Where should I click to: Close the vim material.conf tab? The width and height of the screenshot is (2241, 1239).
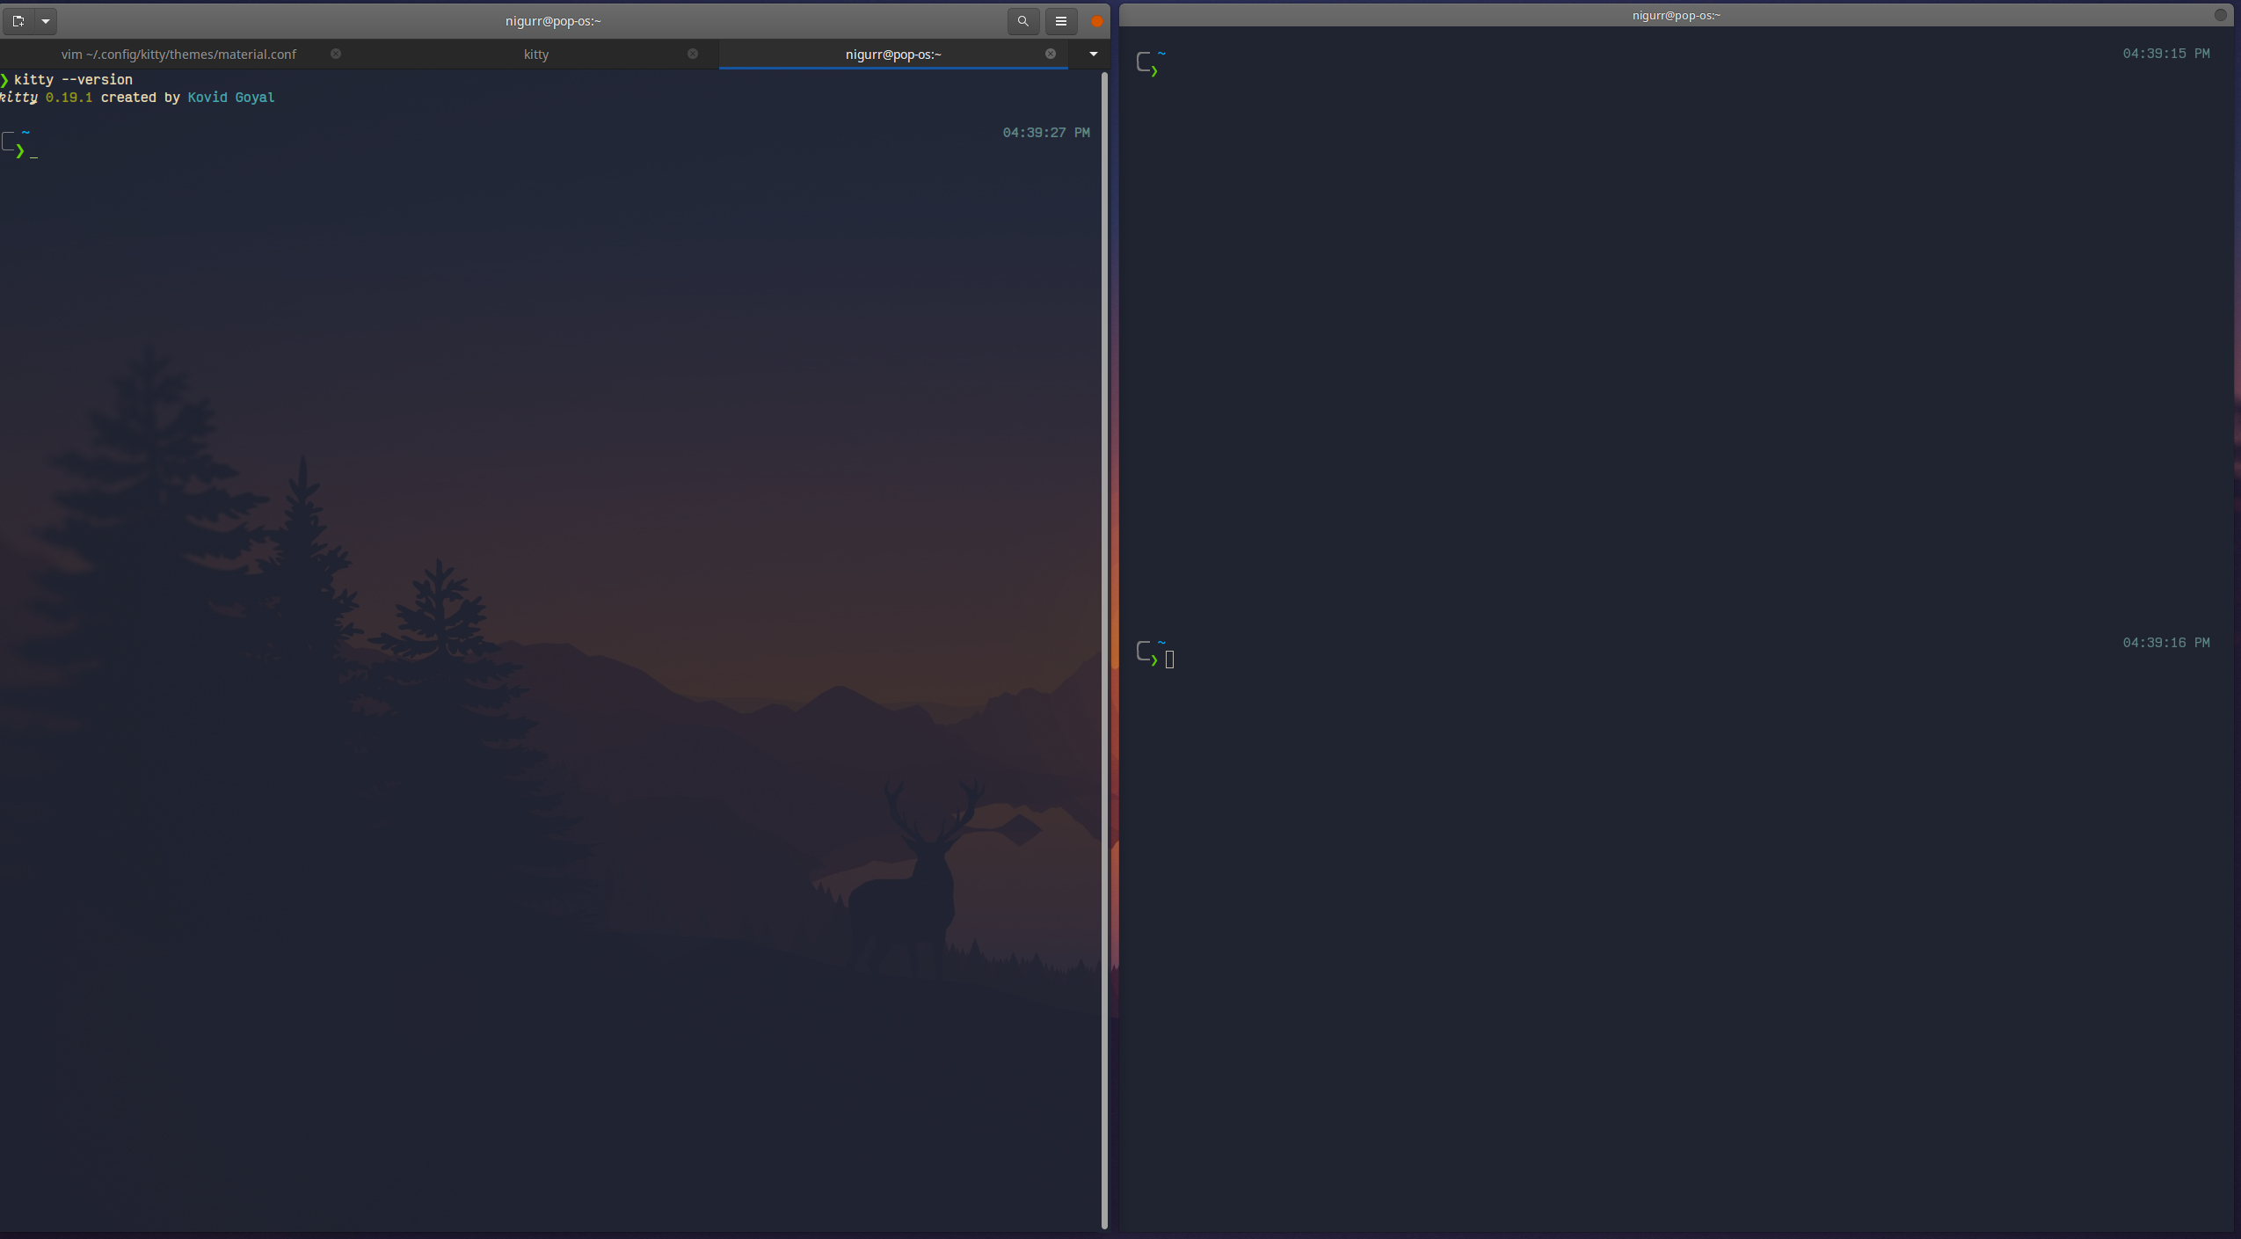[x=336, y=54]
